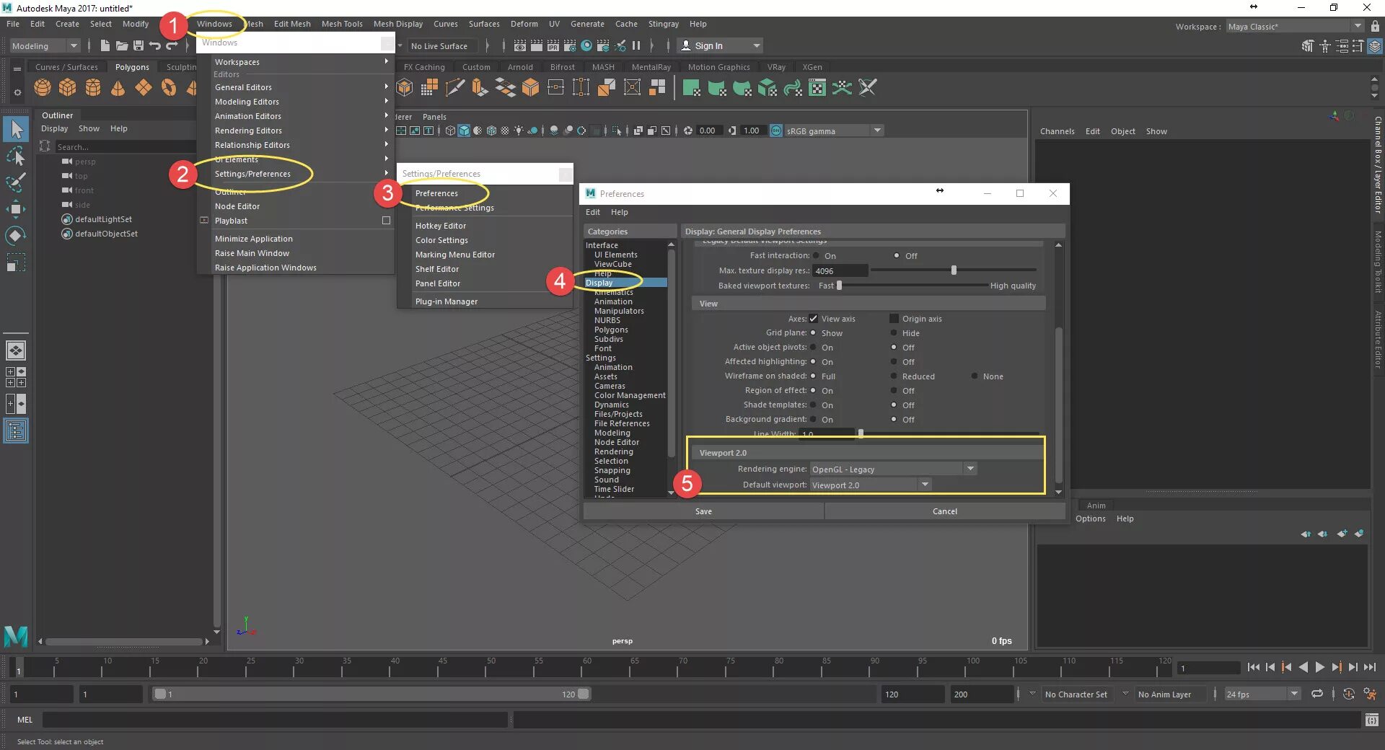The image size is (1385, 750).
Task: Set Wireframe on shaded to Reduced
Action: point(894,376)
